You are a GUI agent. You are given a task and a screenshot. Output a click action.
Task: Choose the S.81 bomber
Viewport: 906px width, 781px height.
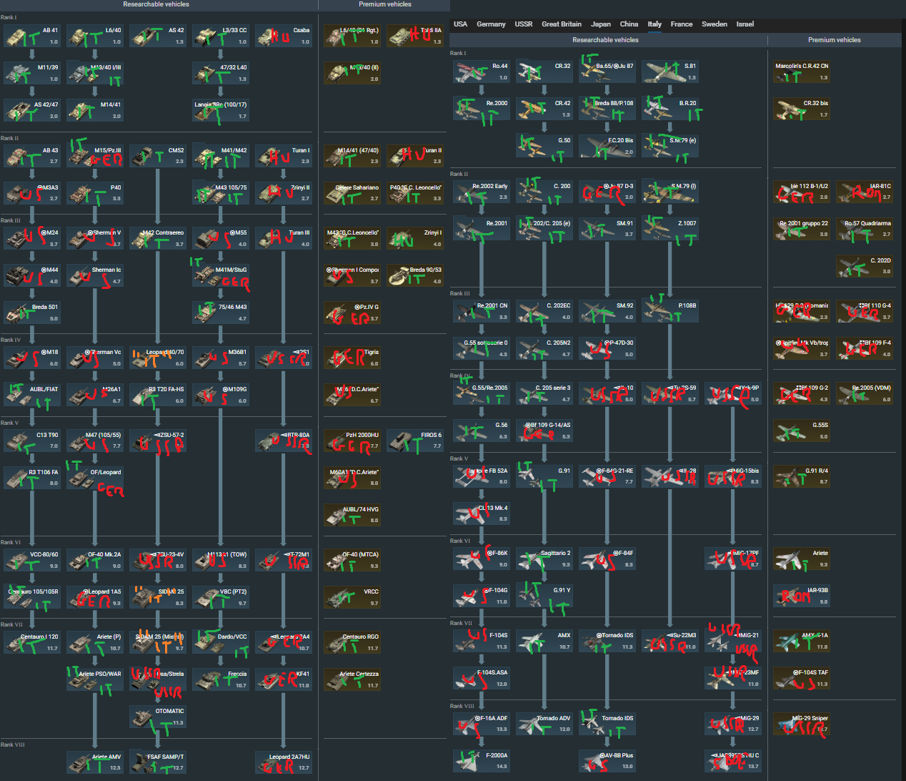[670, 72]
